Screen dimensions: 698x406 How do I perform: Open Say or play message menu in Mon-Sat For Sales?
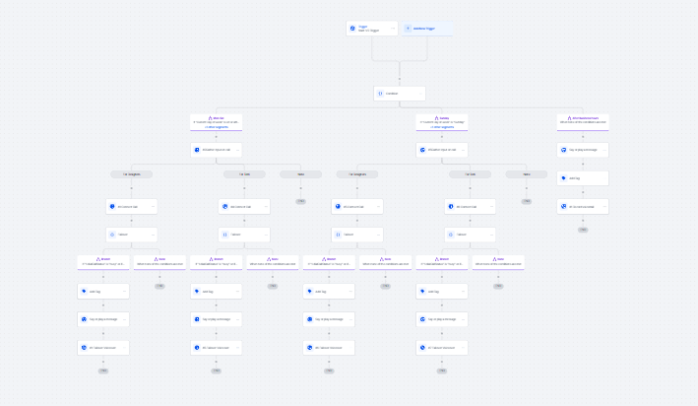click(x=237, y=319)
